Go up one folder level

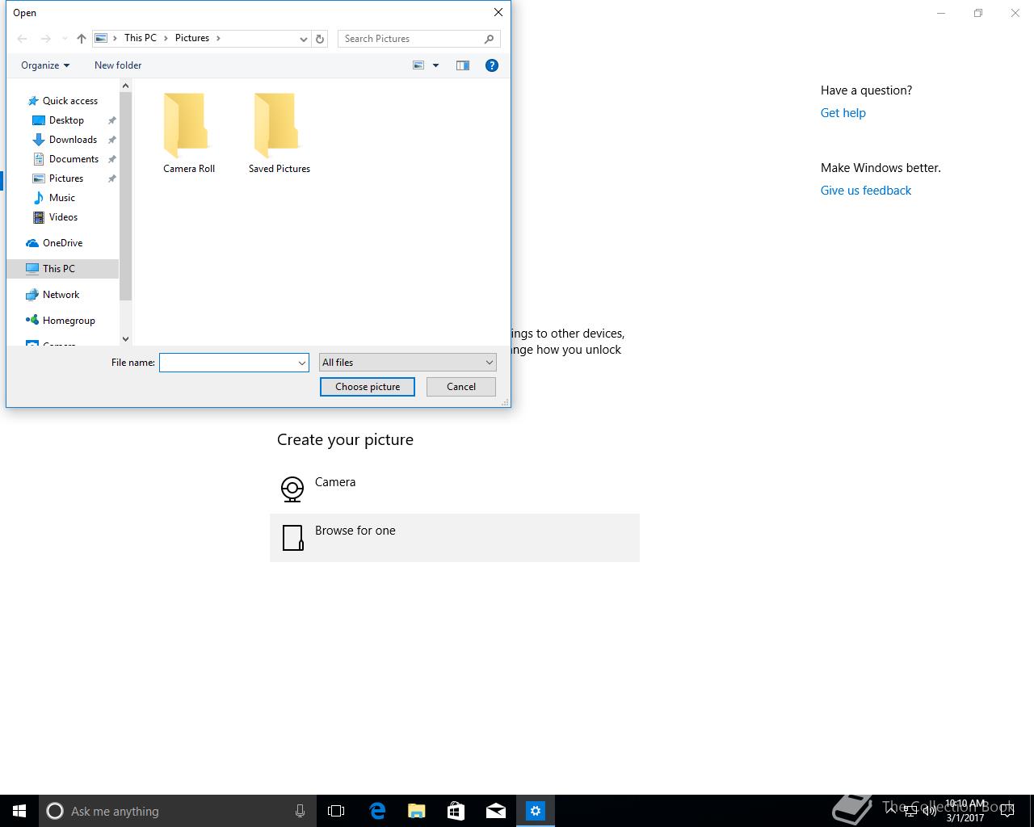[82, 39]
